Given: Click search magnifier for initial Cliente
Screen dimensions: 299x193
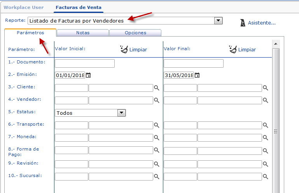Looking at the screenshot, I should [157, 88].
